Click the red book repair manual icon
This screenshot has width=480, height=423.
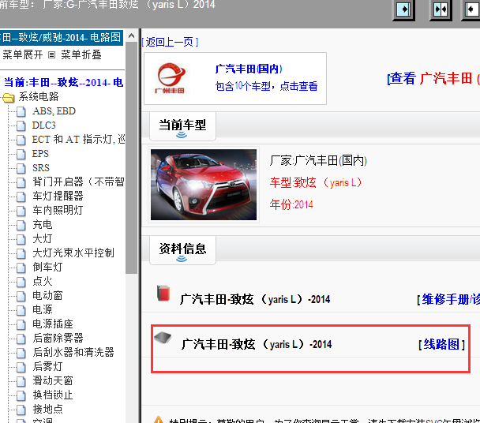(x=163, y=294)
